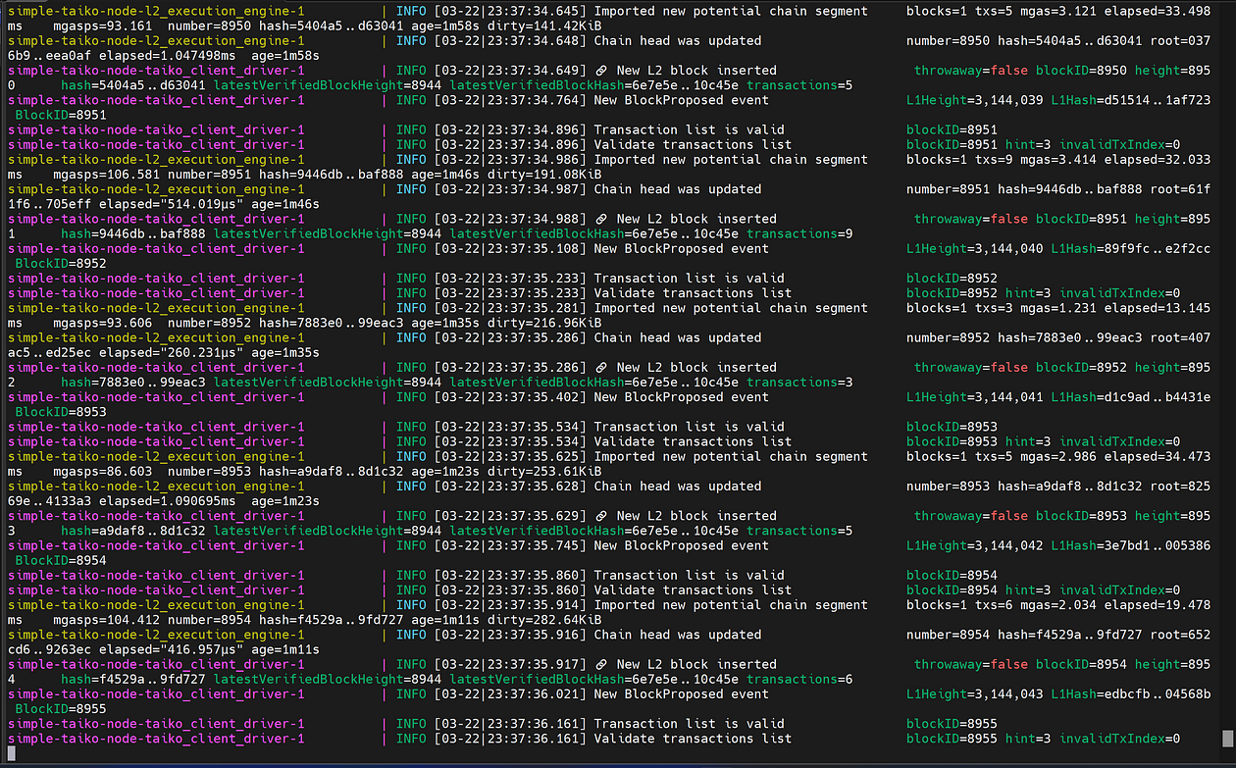Click L1Height=3,144,040
The height and width of the screenshot is (768, 1236).
coord(975,248)
